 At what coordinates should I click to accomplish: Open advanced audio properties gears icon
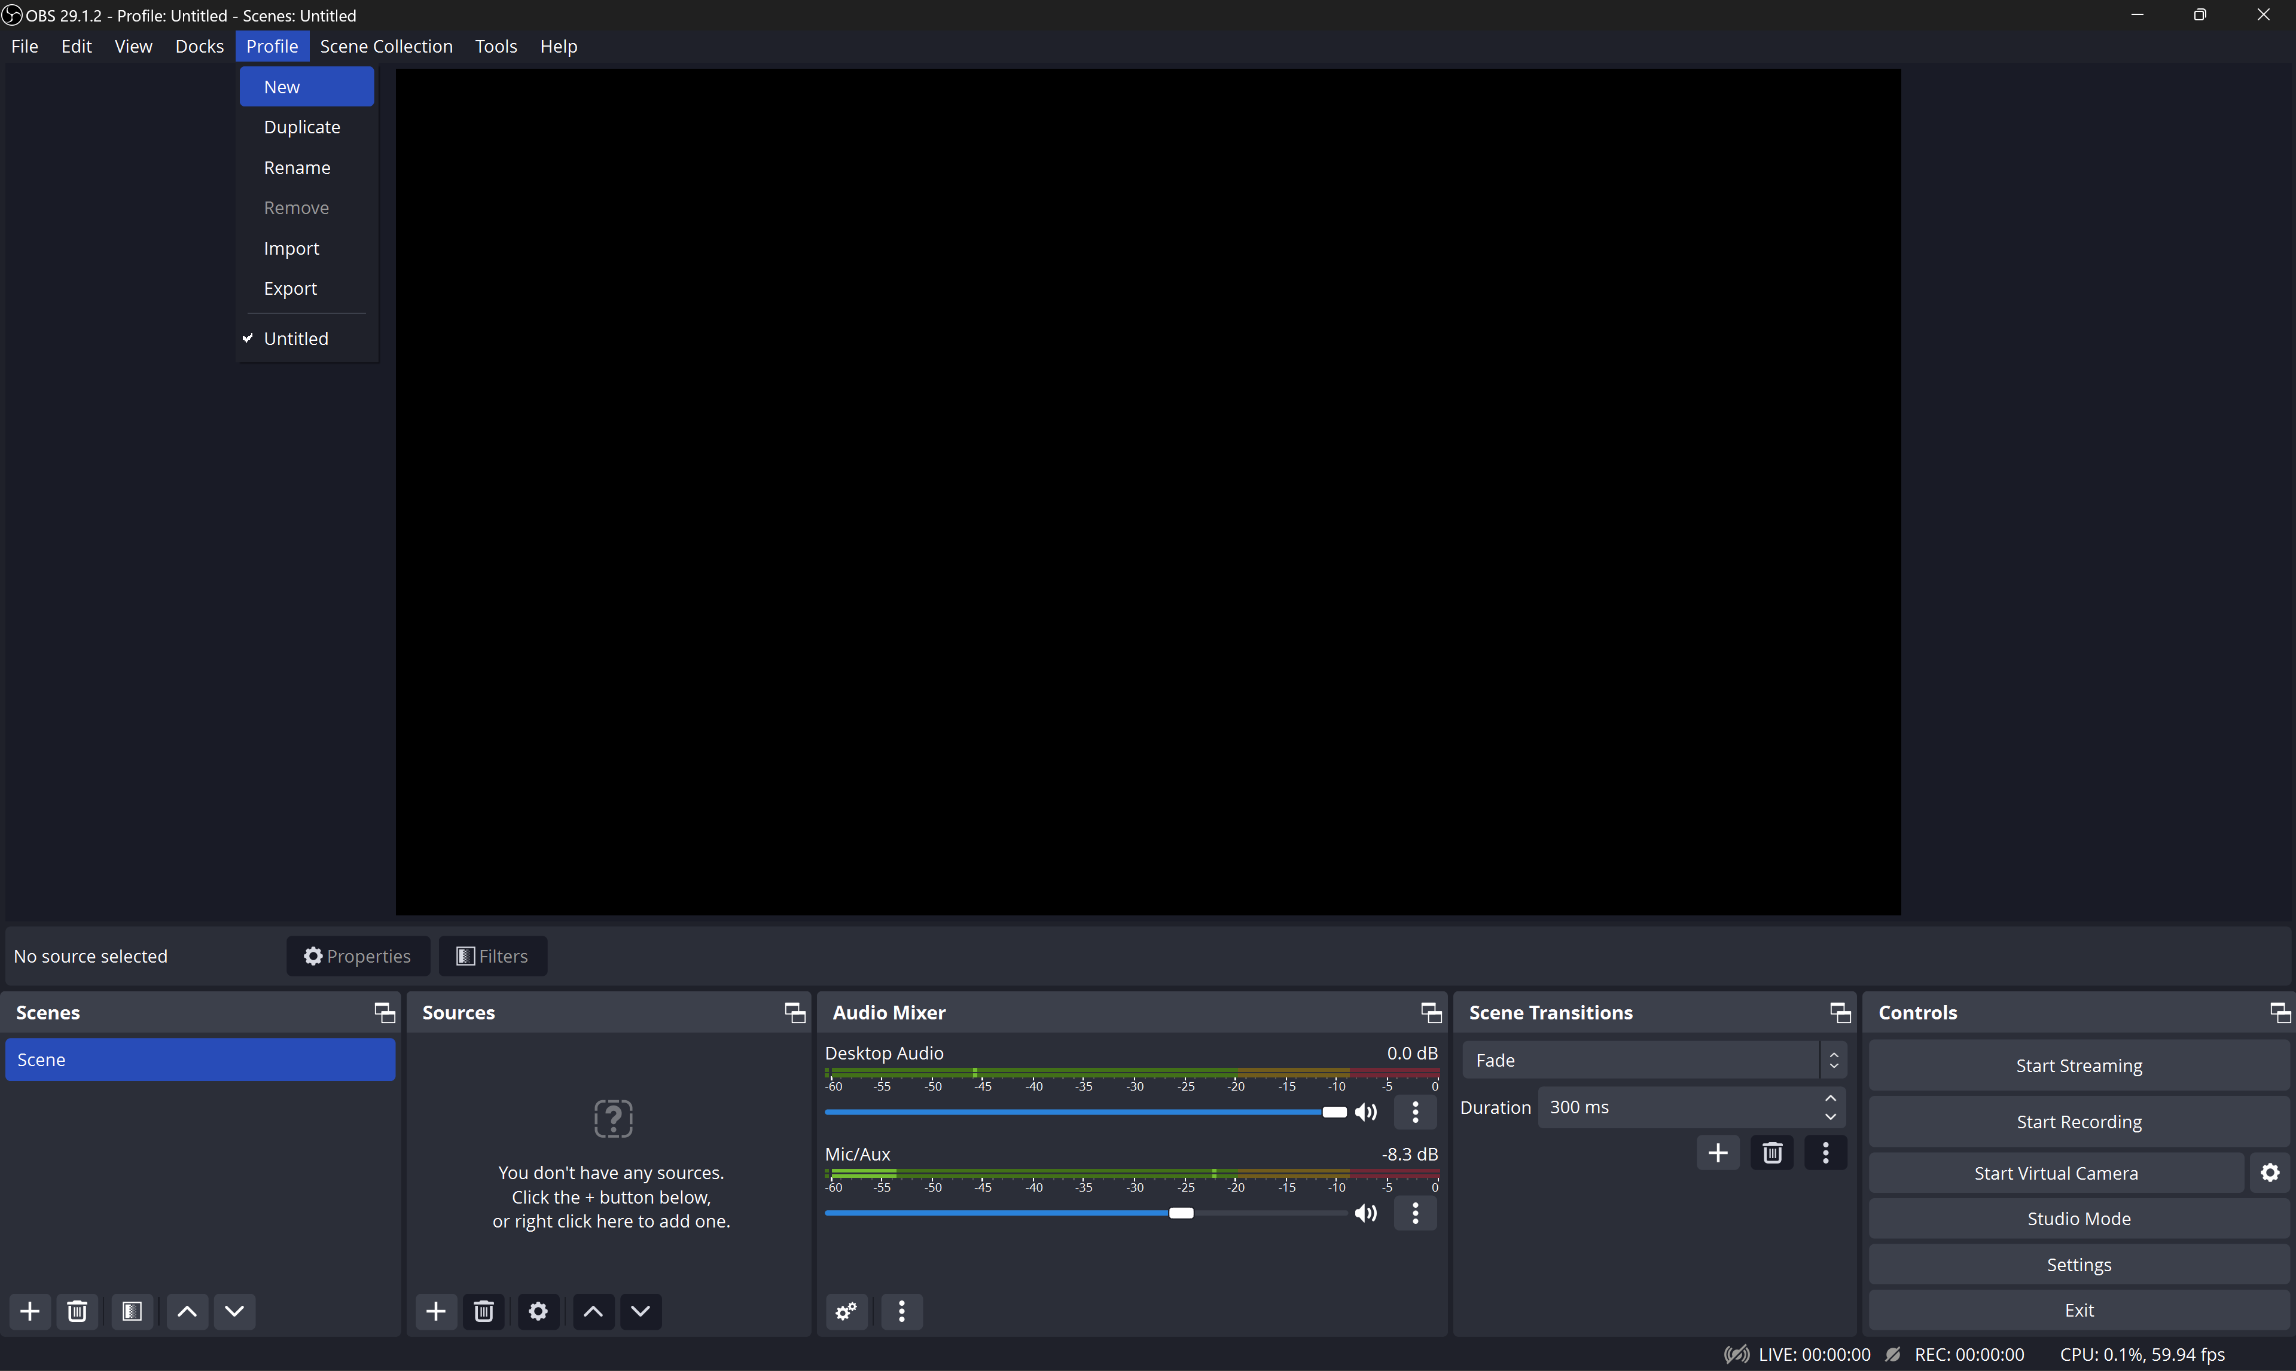pos(846,1311)
